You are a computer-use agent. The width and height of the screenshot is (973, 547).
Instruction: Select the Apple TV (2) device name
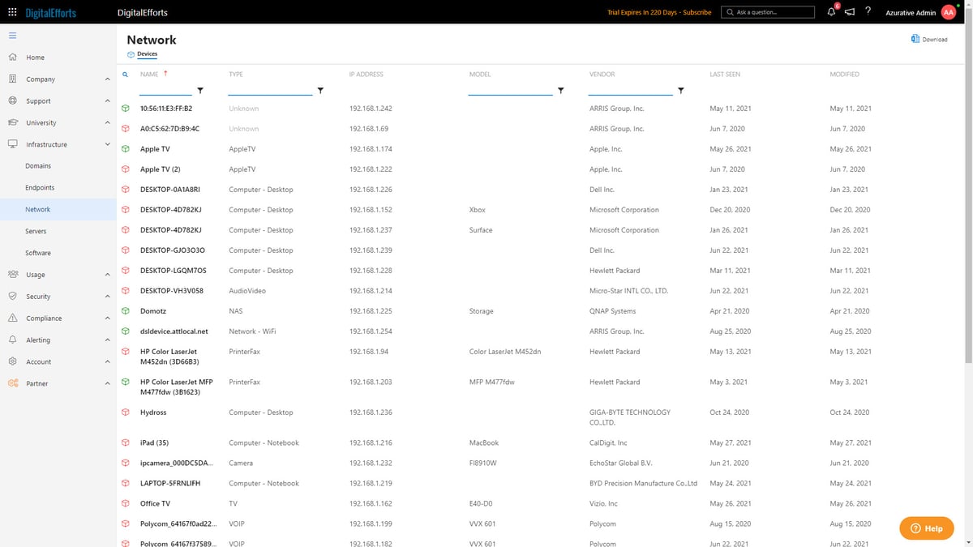161,169
